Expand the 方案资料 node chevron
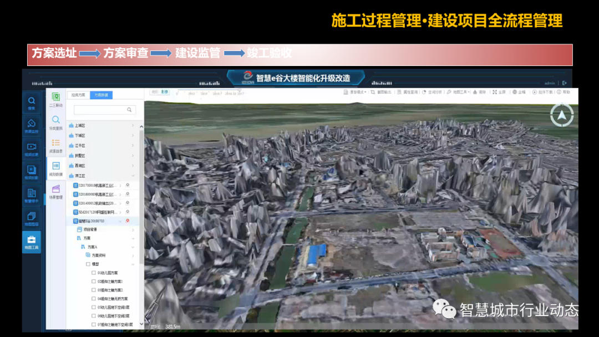Viewport: 599px width, 337px height. (133, 256)
